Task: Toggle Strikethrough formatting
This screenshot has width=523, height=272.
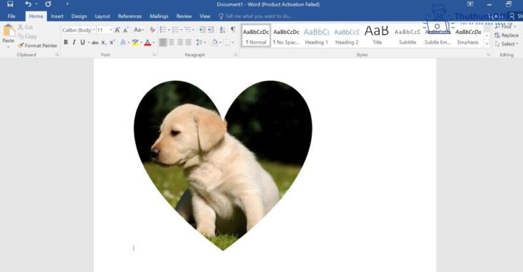Action: tap(95, 42)
